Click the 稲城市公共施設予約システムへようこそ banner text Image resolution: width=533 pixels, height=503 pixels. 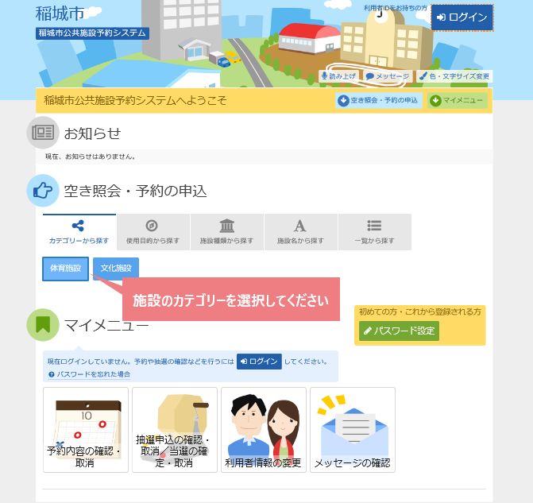(135, 100)
